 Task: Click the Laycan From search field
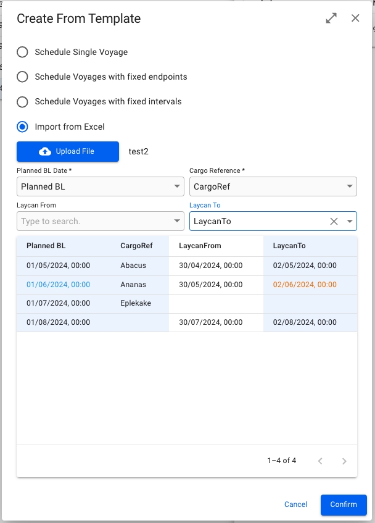pyautogui.click(x=93, y=221)
